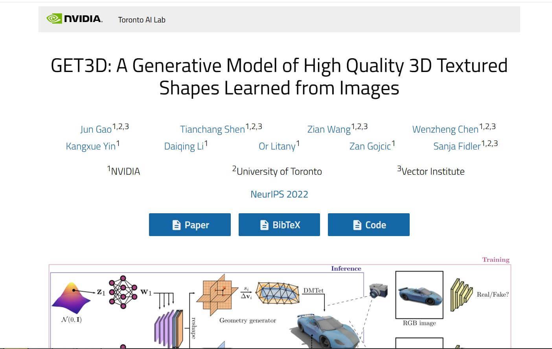
Task: Click the GET3D page title heading
Action: (279, 76)
